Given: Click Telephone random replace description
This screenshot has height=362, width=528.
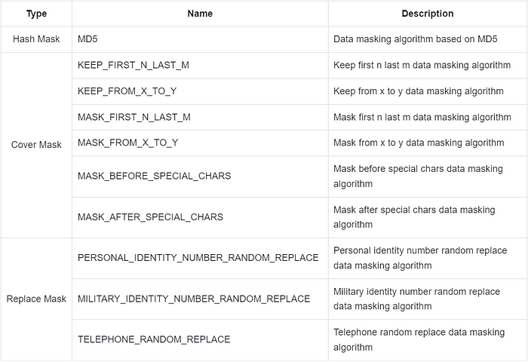Looking at the screenshot, I should coord(419,339).
